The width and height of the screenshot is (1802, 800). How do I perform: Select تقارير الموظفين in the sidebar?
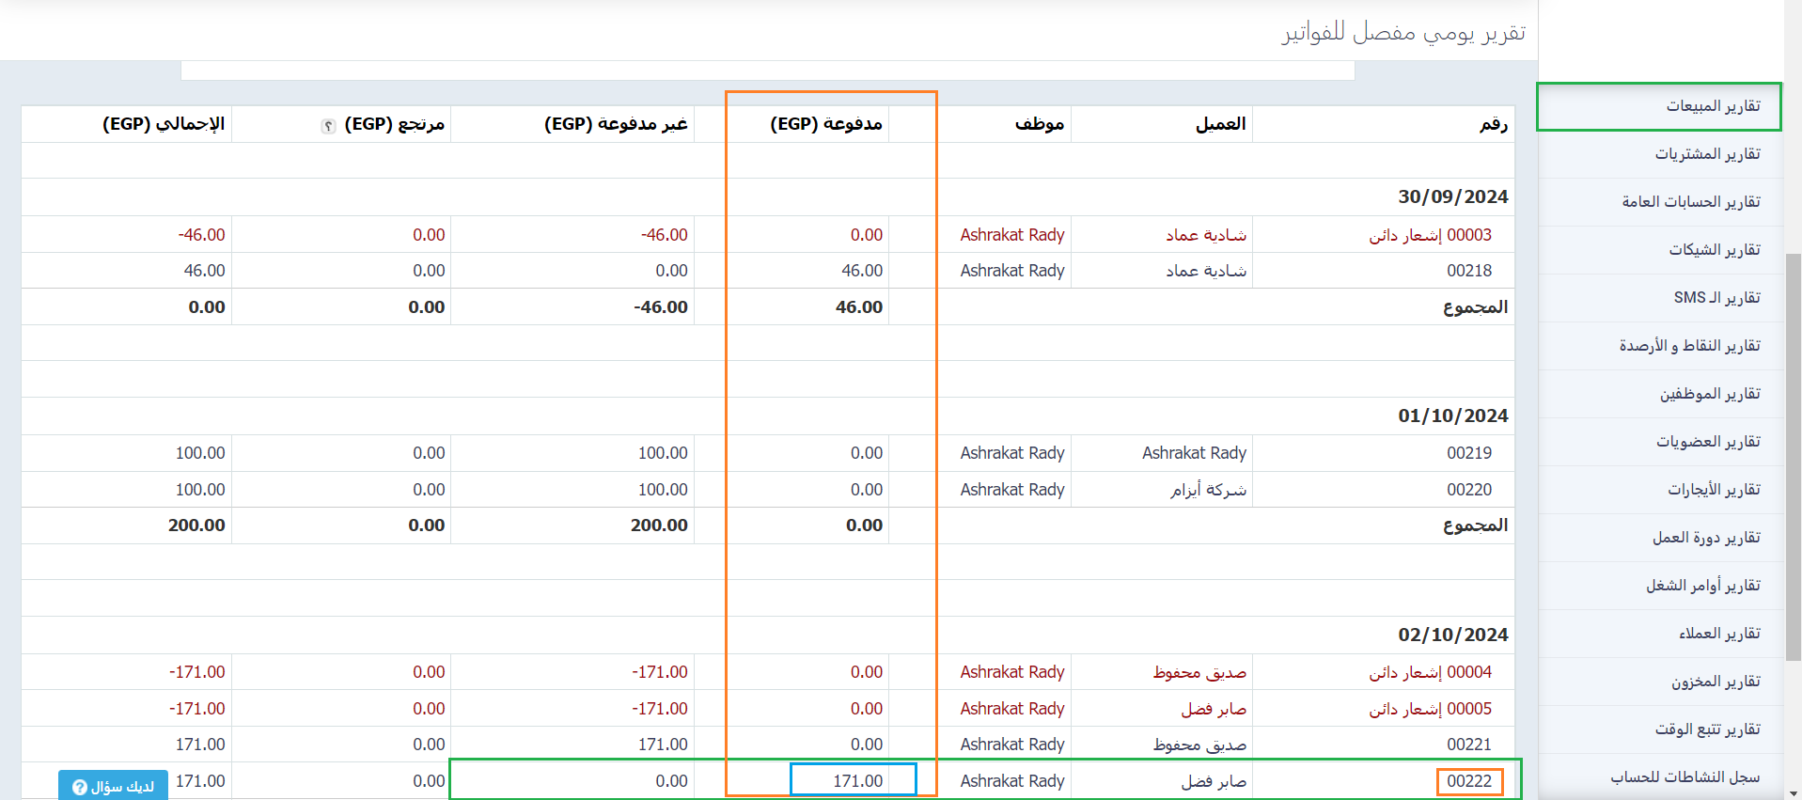1709,394
